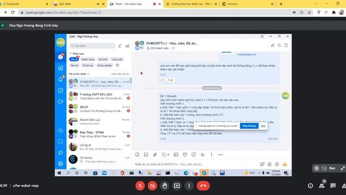Open Zalo contacts icon in sidebar
The image size is (346, 195).
[61, 68]
